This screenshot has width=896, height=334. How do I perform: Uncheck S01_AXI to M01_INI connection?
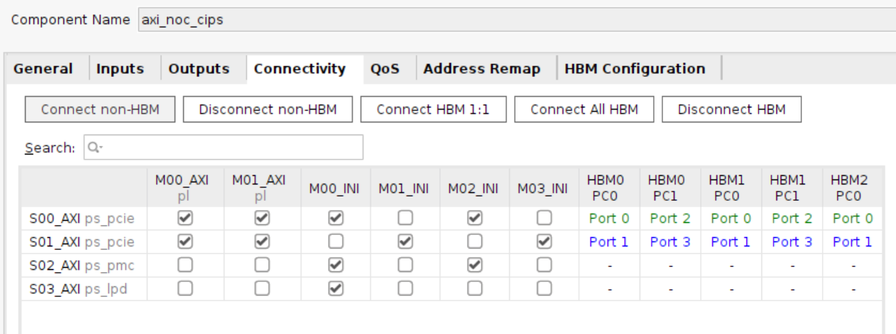405,242
